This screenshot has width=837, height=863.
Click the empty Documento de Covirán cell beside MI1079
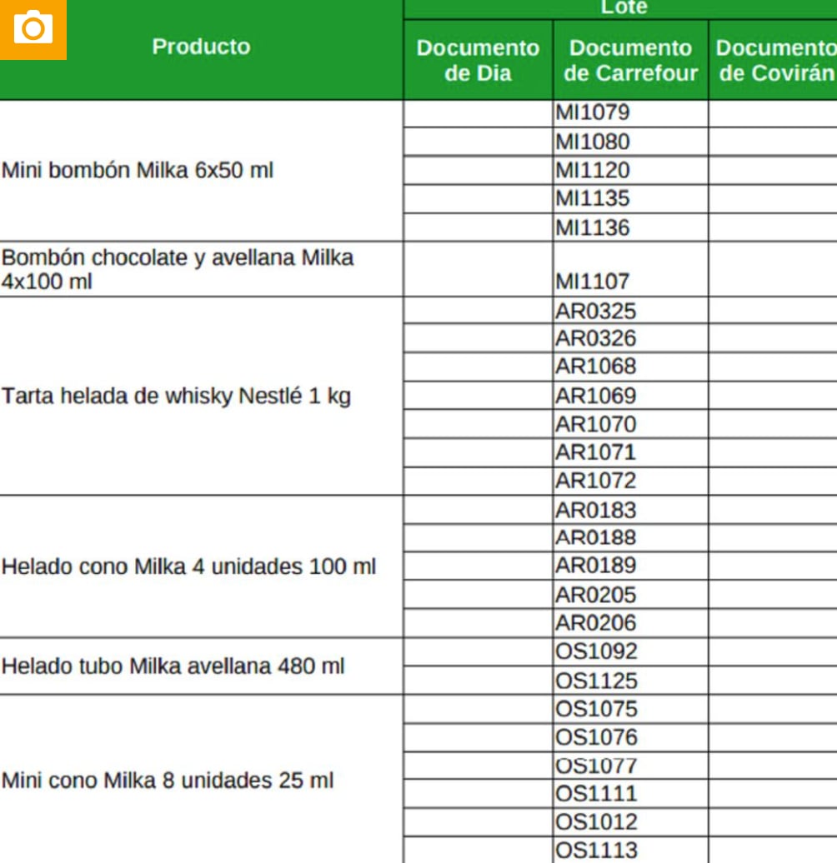pos(777,112)
